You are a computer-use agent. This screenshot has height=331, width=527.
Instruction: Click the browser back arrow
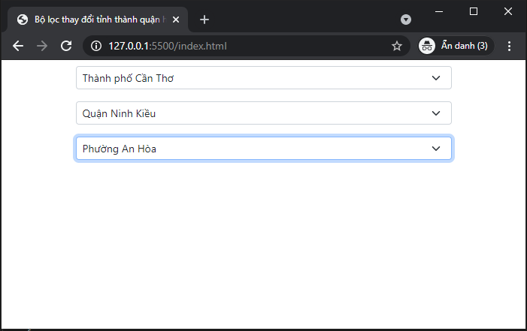(19, 46)
